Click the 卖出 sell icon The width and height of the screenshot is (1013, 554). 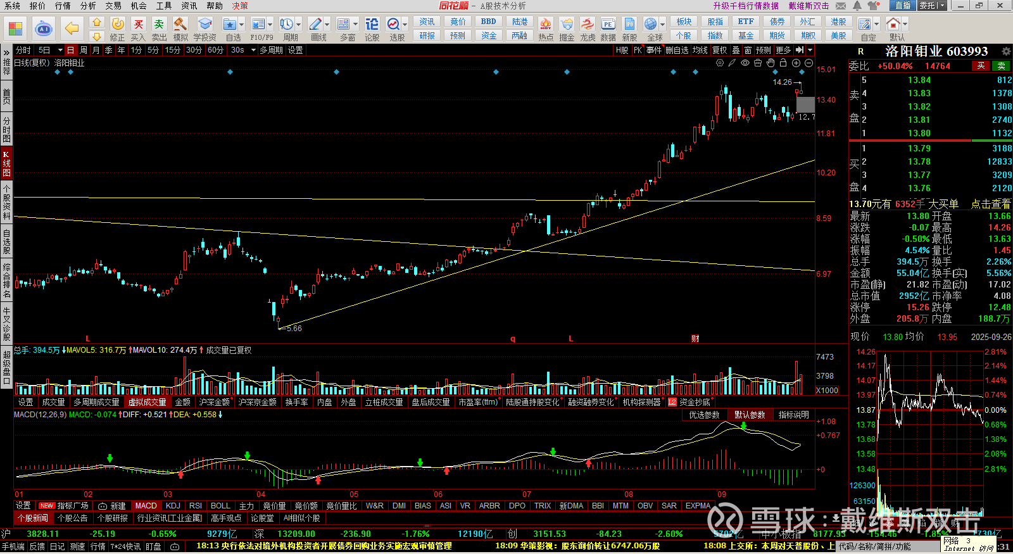[x=159, y=29]
